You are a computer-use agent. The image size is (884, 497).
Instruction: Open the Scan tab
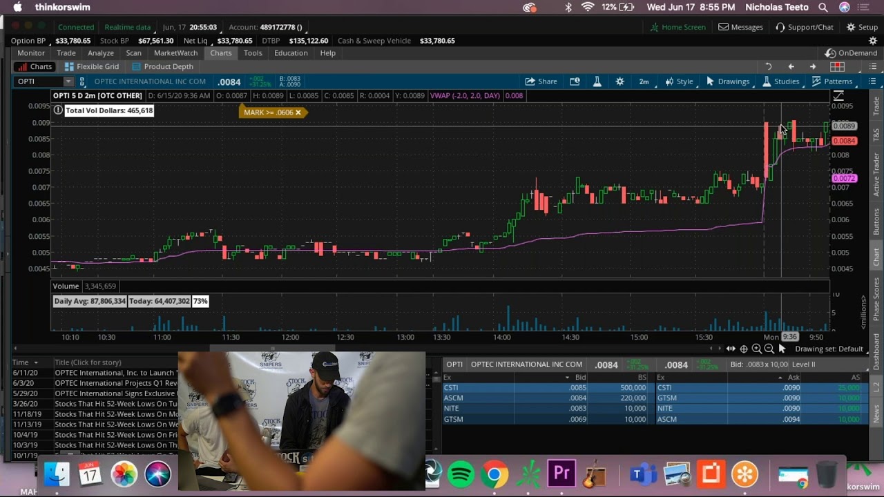(x=133, y=53)
